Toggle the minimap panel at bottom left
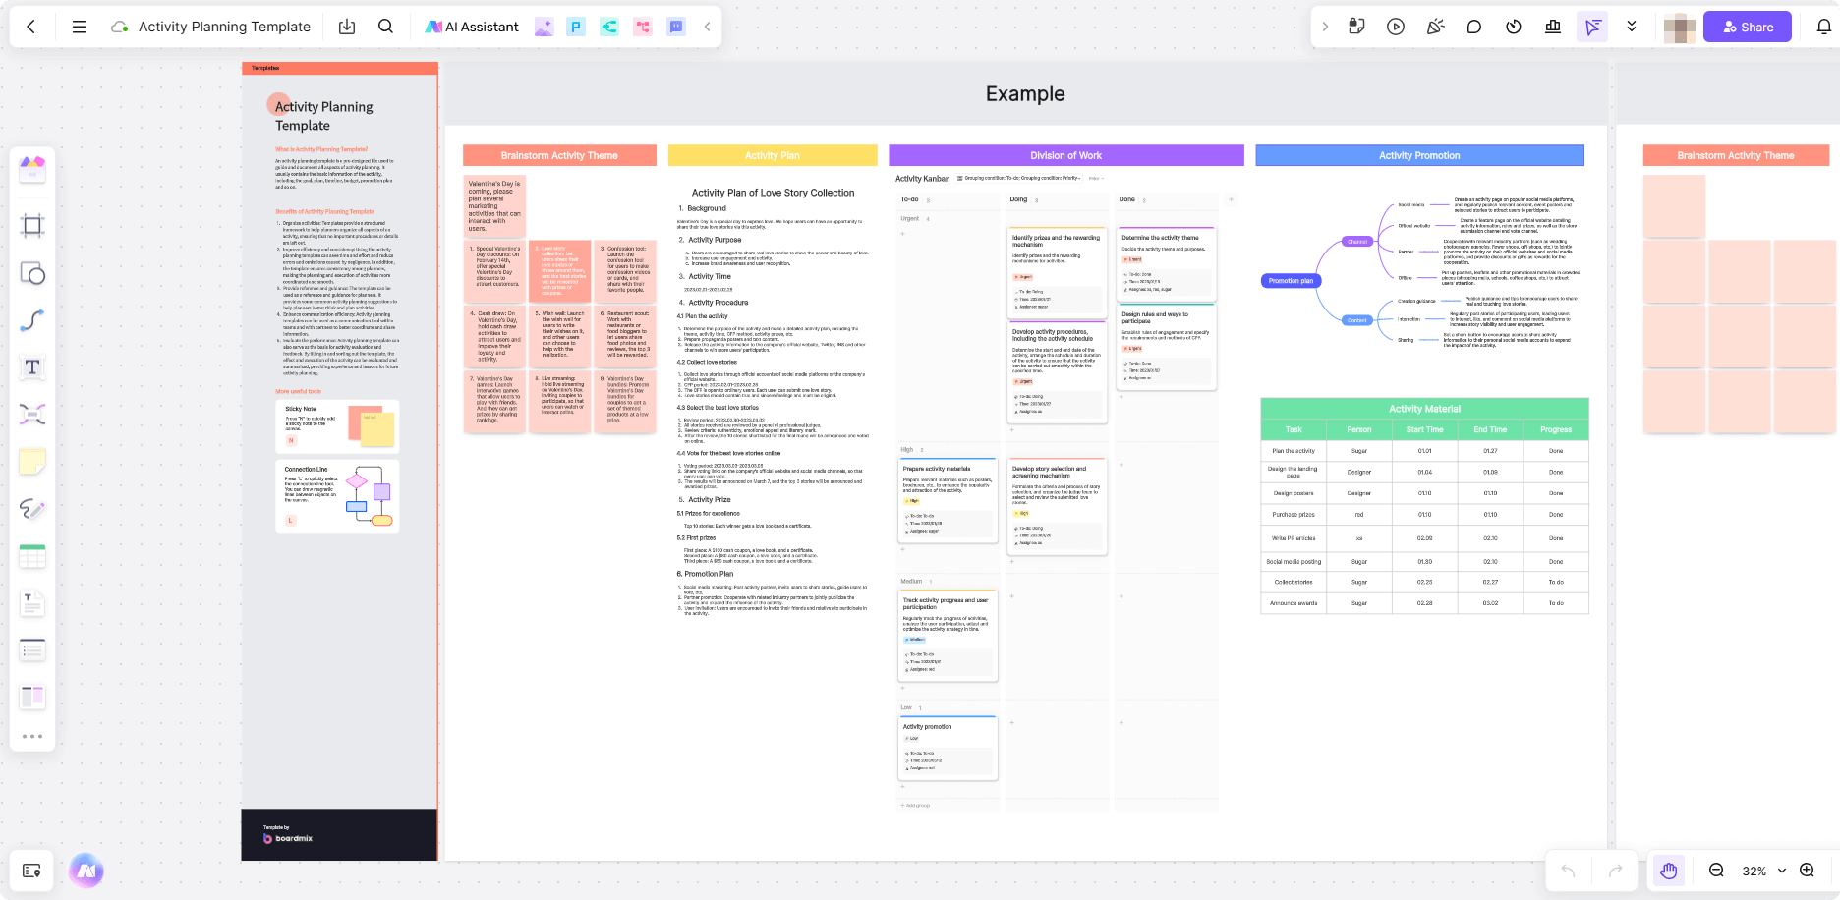This screenshot has width=1840, height=900. point(31,871)
